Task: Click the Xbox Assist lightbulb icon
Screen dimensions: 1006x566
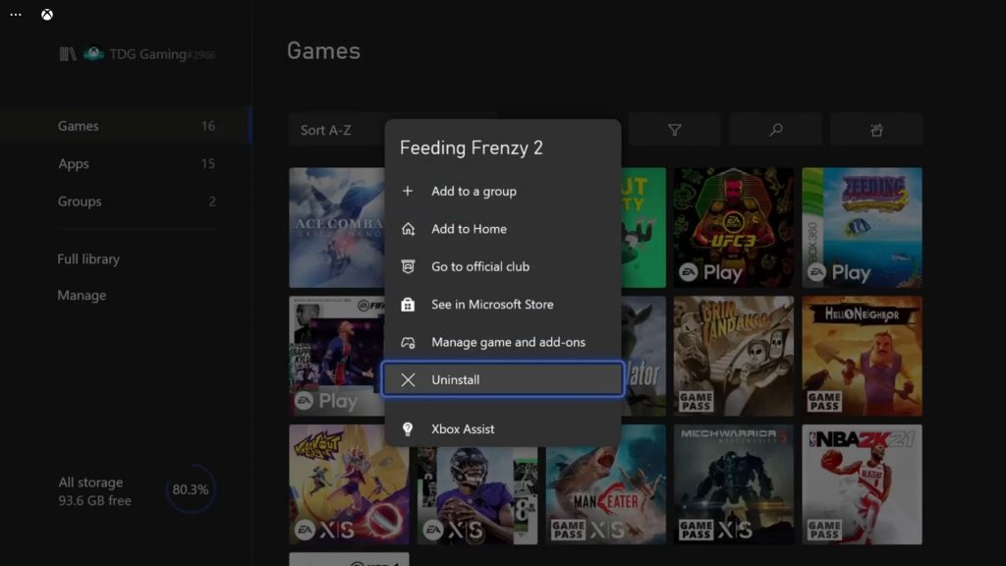Action: point(408,428)
